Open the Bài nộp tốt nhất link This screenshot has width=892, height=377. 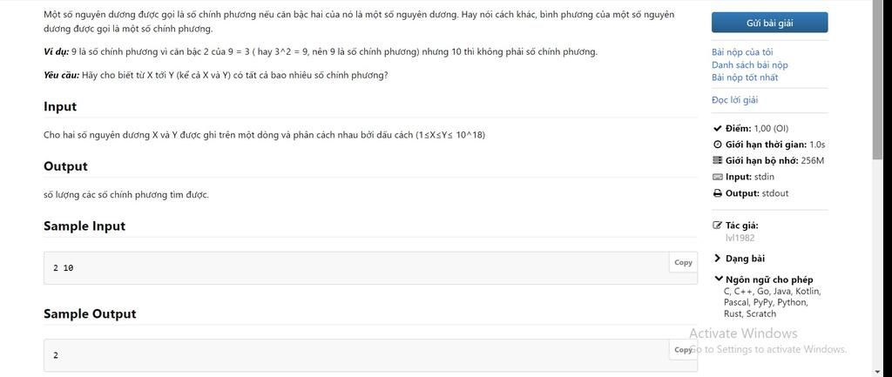[745, 77]
